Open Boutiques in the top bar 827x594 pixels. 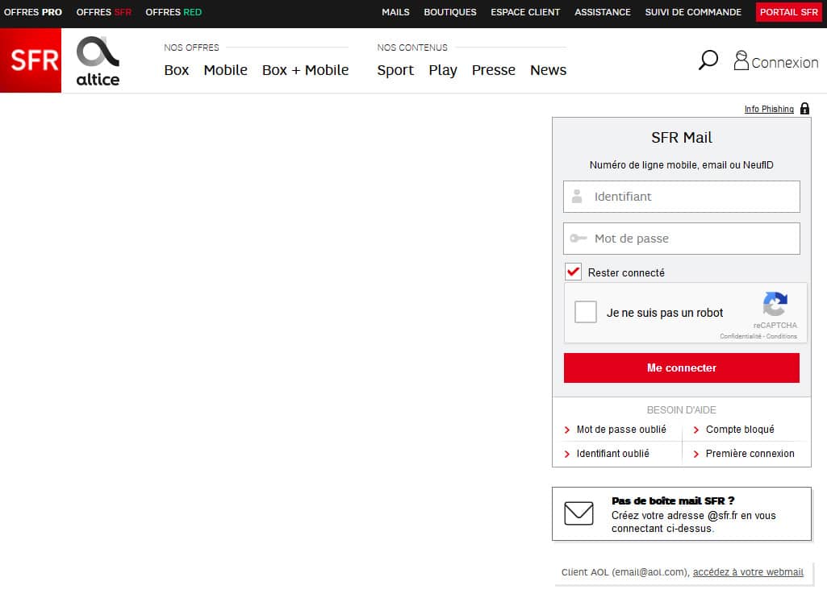450,12
